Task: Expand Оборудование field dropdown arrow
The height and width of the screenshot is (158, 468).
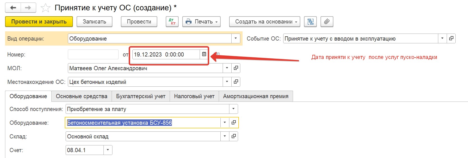Action: click(225, 122)
